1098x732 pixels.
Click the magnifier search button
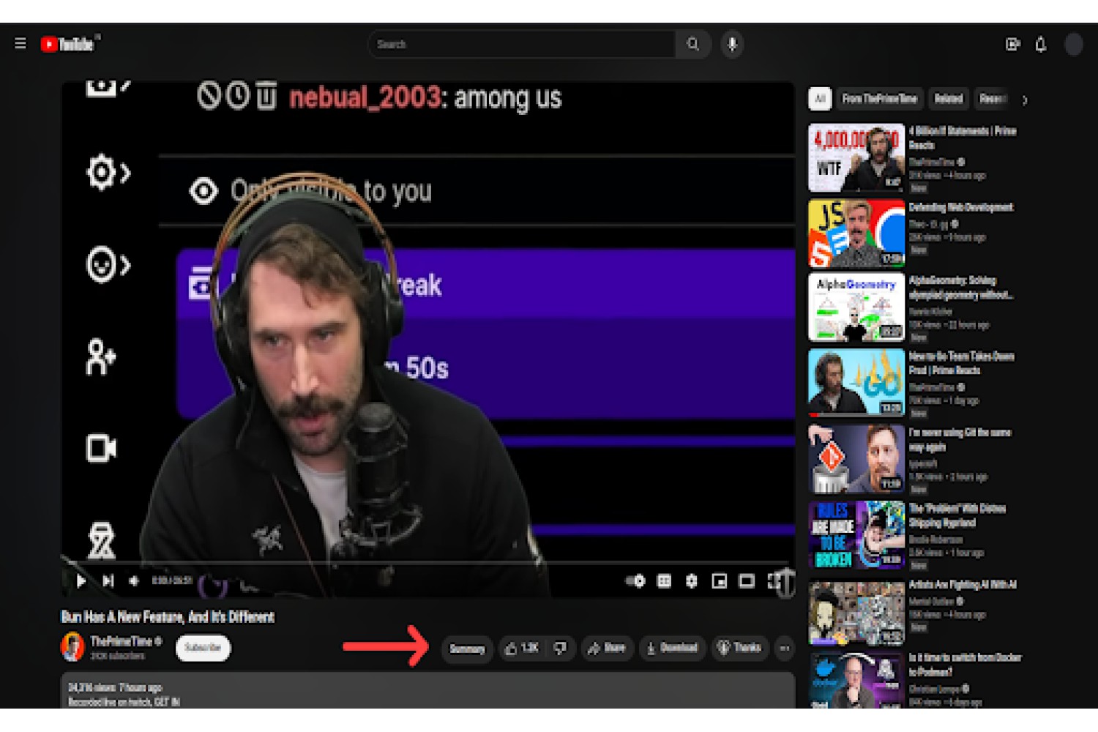point(692,45)
